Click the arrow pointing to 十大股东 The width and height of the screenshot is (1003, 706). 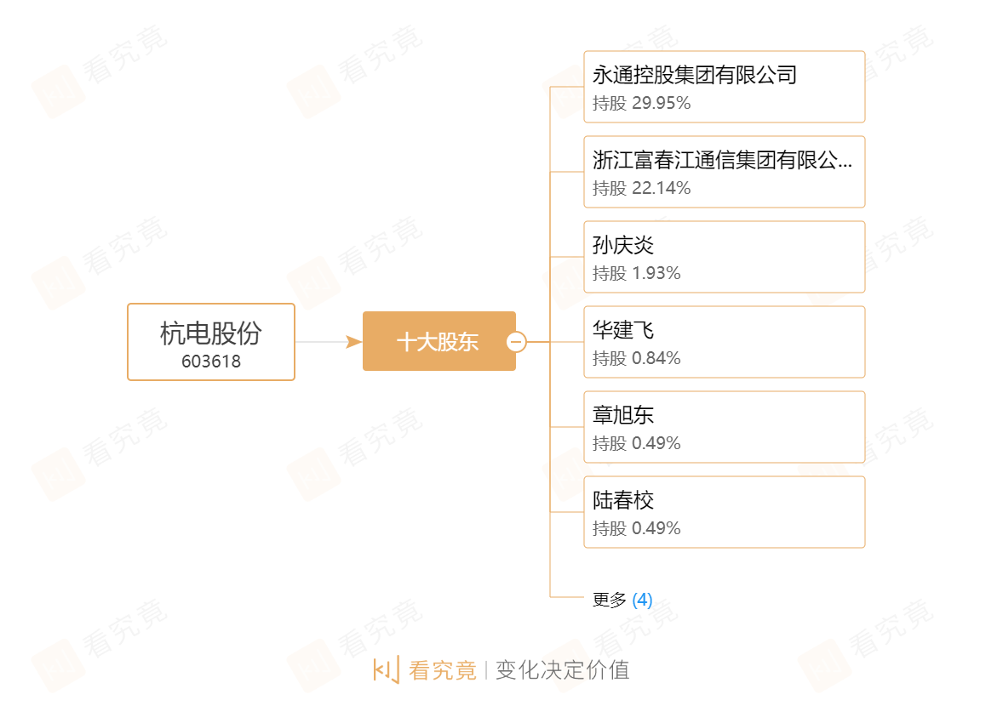[x=353, y=342]
